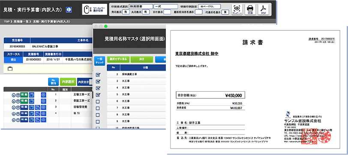
Task: Add a row after row 1 with the plus icon
Action: (44, 95)
